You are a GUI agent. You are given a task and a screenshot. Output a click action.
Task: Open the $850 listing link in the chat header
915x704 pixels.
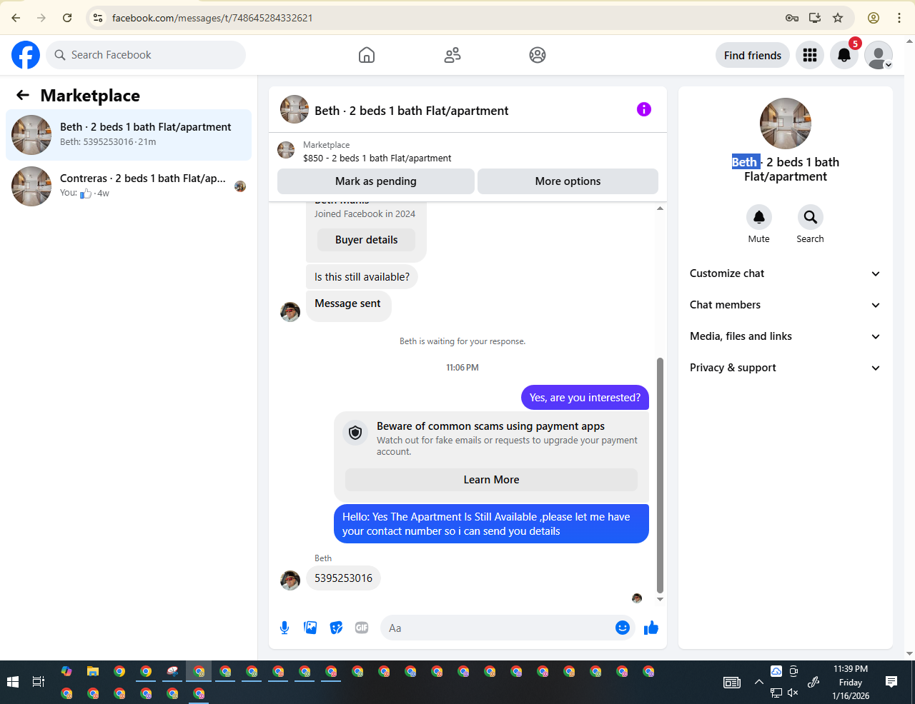[x=377, y=158]
